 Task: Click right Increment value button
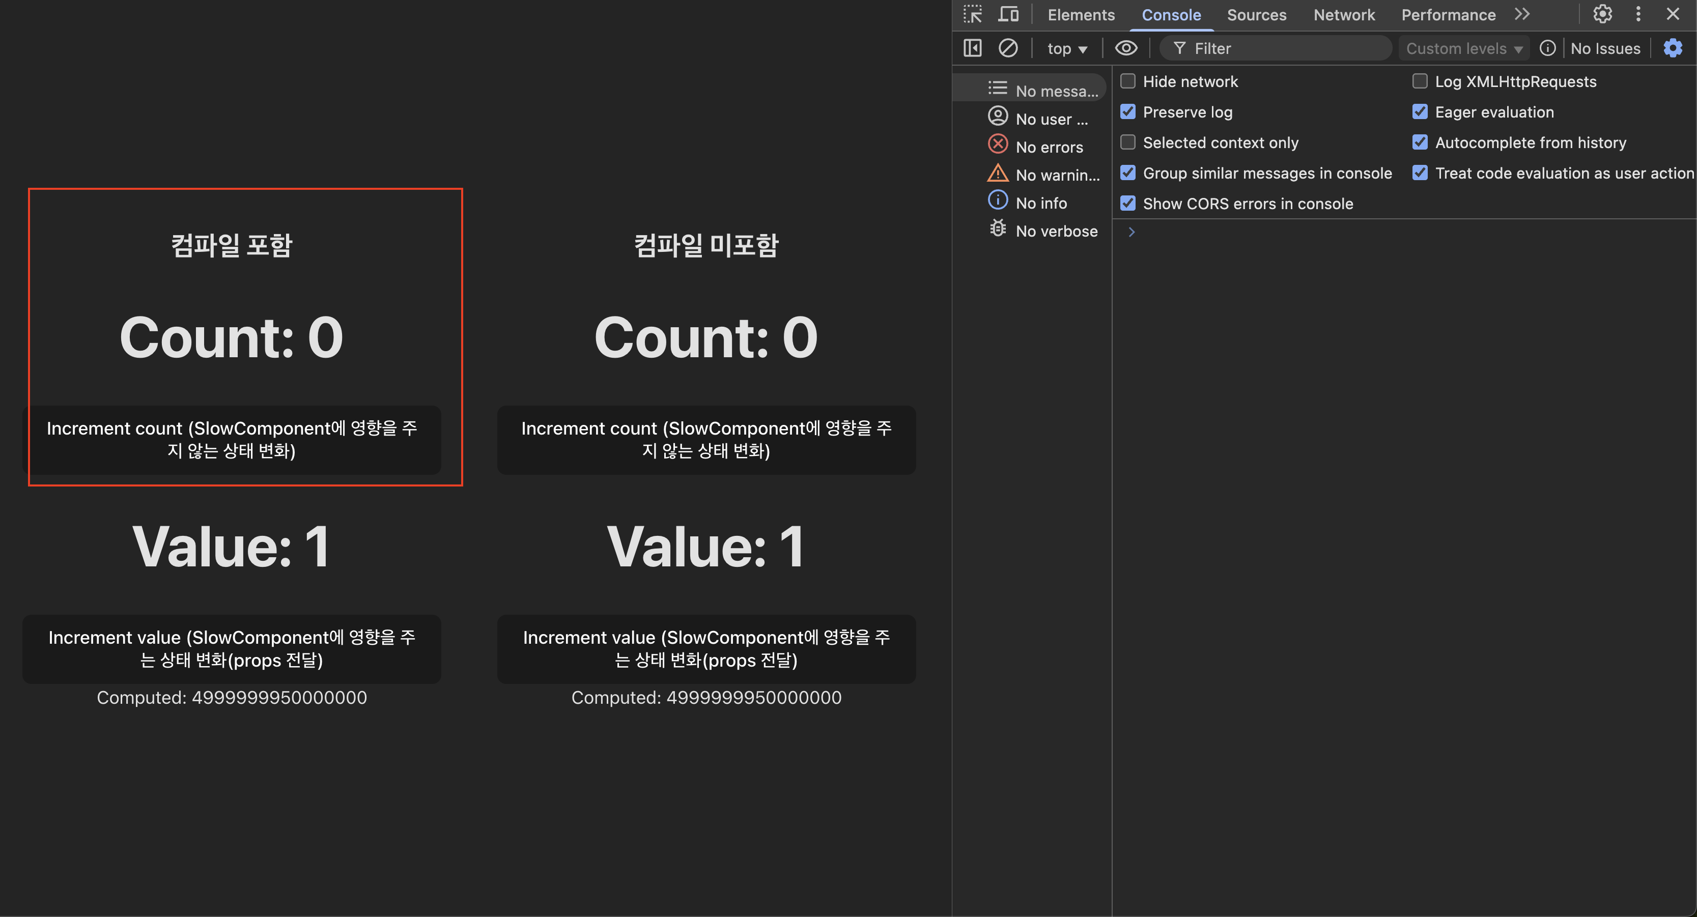[705, 648]
